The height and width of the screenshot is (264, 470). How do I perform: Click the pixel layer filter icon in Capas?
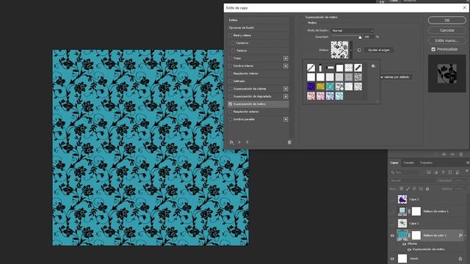pos(429,172)
